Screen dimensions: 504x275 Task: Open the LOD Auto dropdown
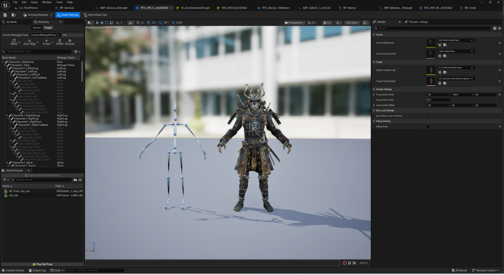point(353,23)
